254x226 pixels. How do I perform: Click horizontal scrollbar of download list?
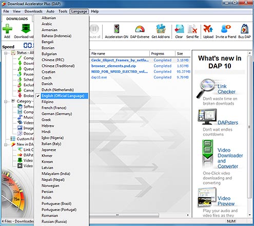click(x=124, y=215)
